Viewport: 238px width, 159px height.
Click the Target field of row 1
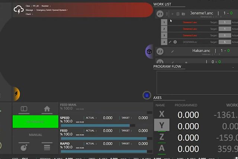(x=225, y=22)
